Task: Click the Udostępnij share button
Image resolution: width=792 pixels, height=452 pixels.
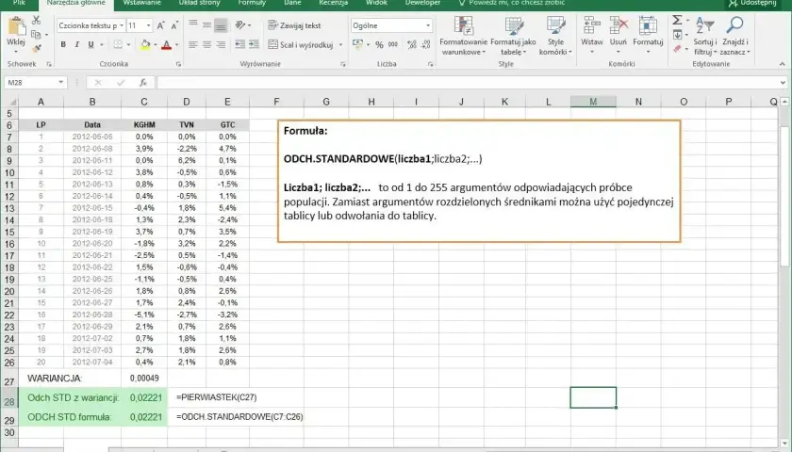Action: pos(752,4)
